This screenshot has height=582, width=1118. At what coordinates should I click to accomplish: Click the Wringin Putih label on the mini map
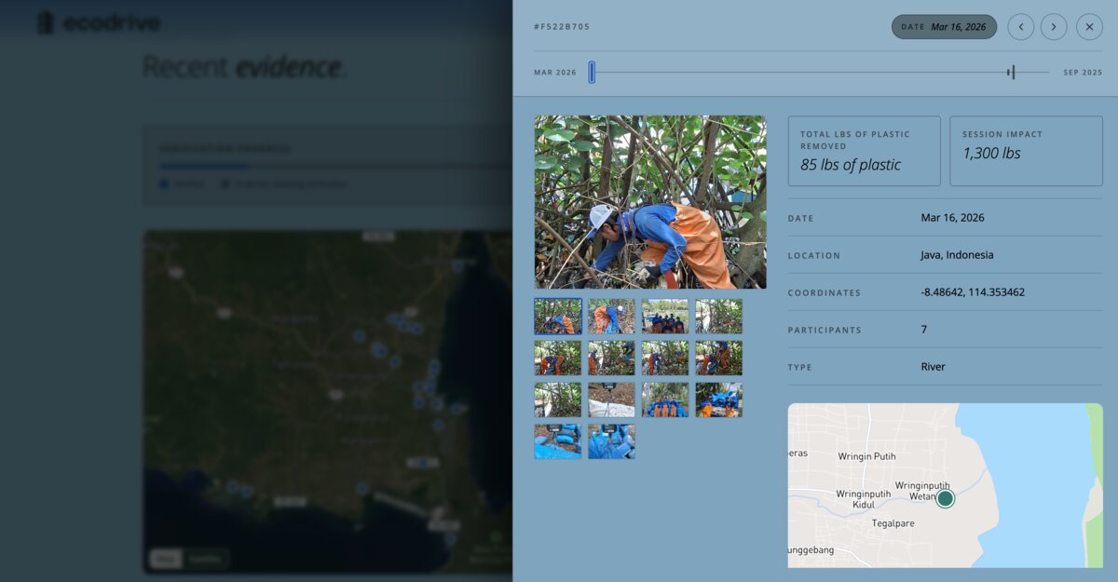pyautogui.click(x=866, y=456)
